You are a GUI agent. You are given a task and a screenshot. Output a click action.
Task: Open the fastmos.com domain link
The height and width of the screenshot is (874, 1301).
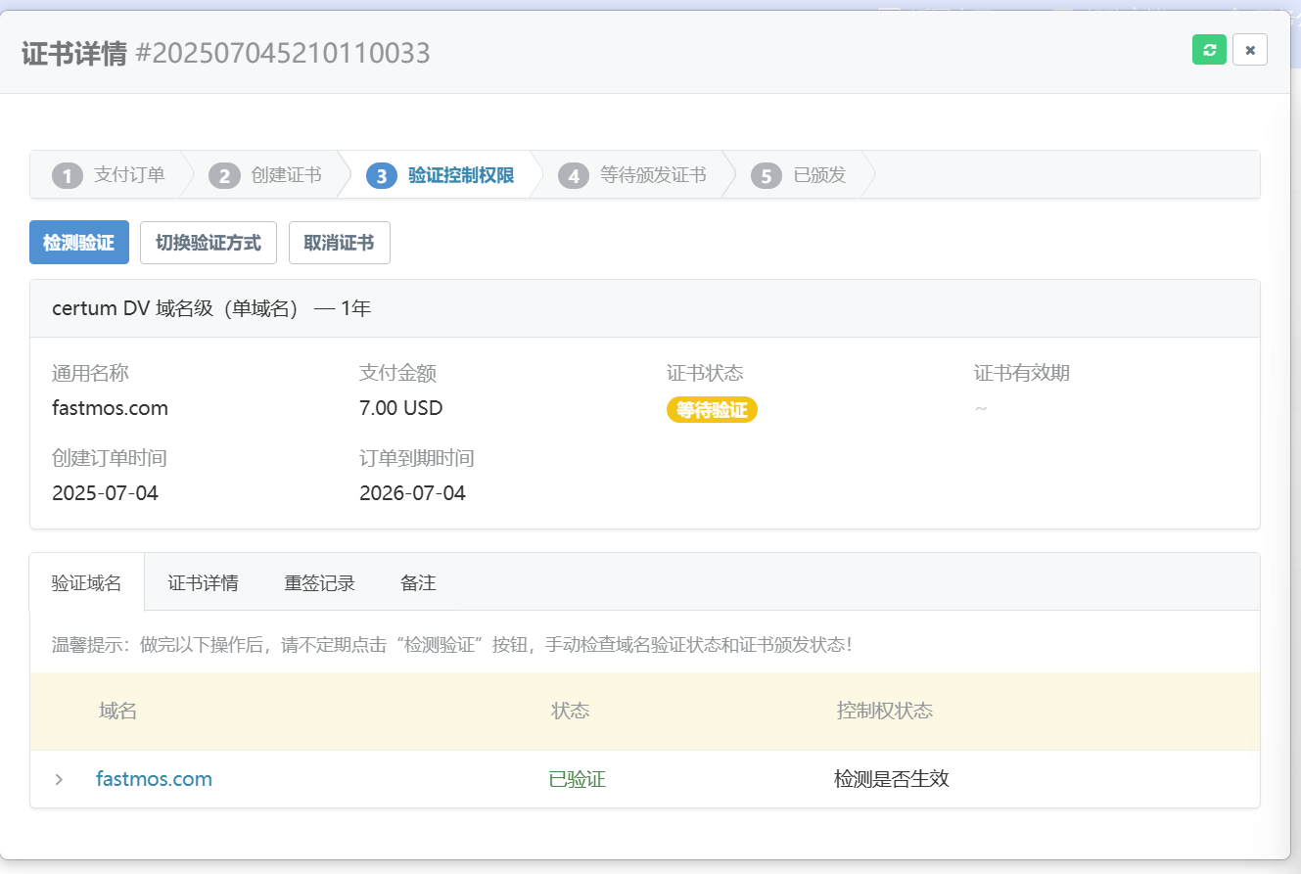(x=154, y=779)
